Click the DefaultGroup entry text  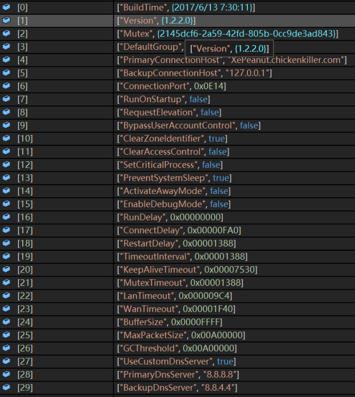150,47
